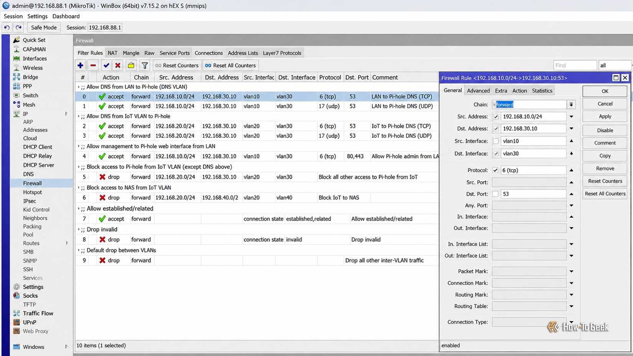Click the funnel filter icon

pos(145,66)
